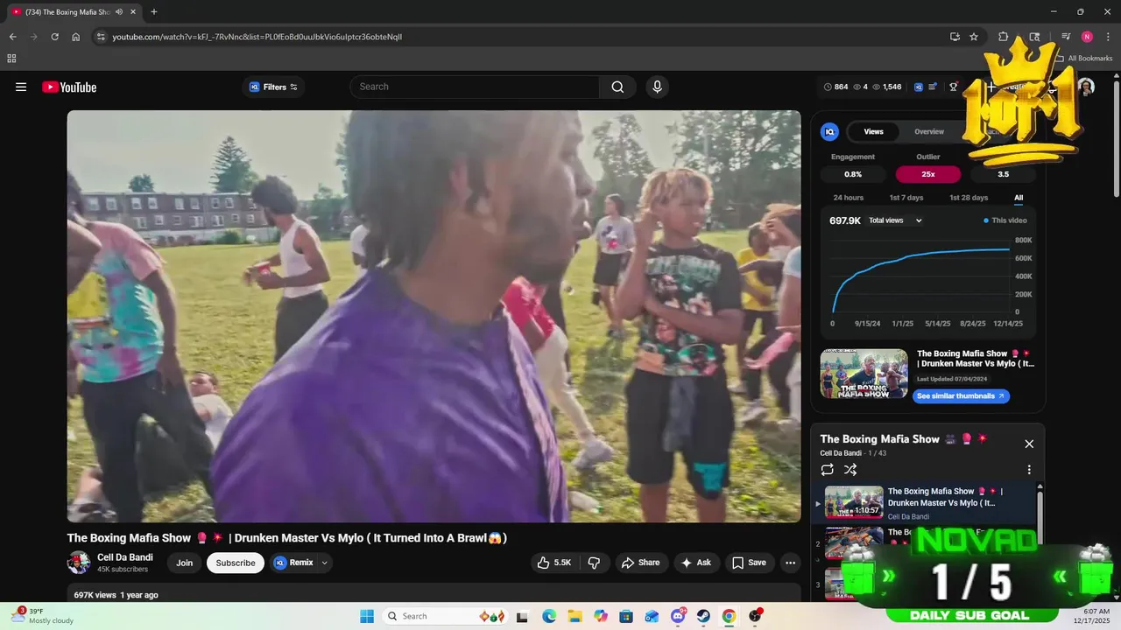Toggle playlist loop
Screen dimensions: 1121x630
827,470
